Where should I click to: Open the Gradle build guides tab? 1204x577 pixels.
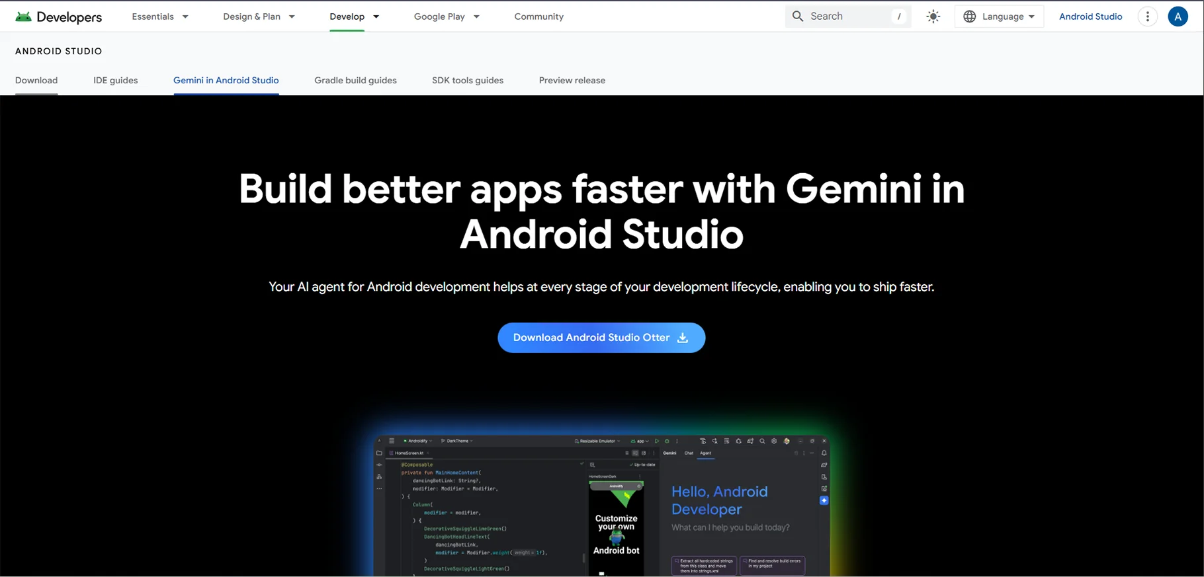[x=355, y=81]
